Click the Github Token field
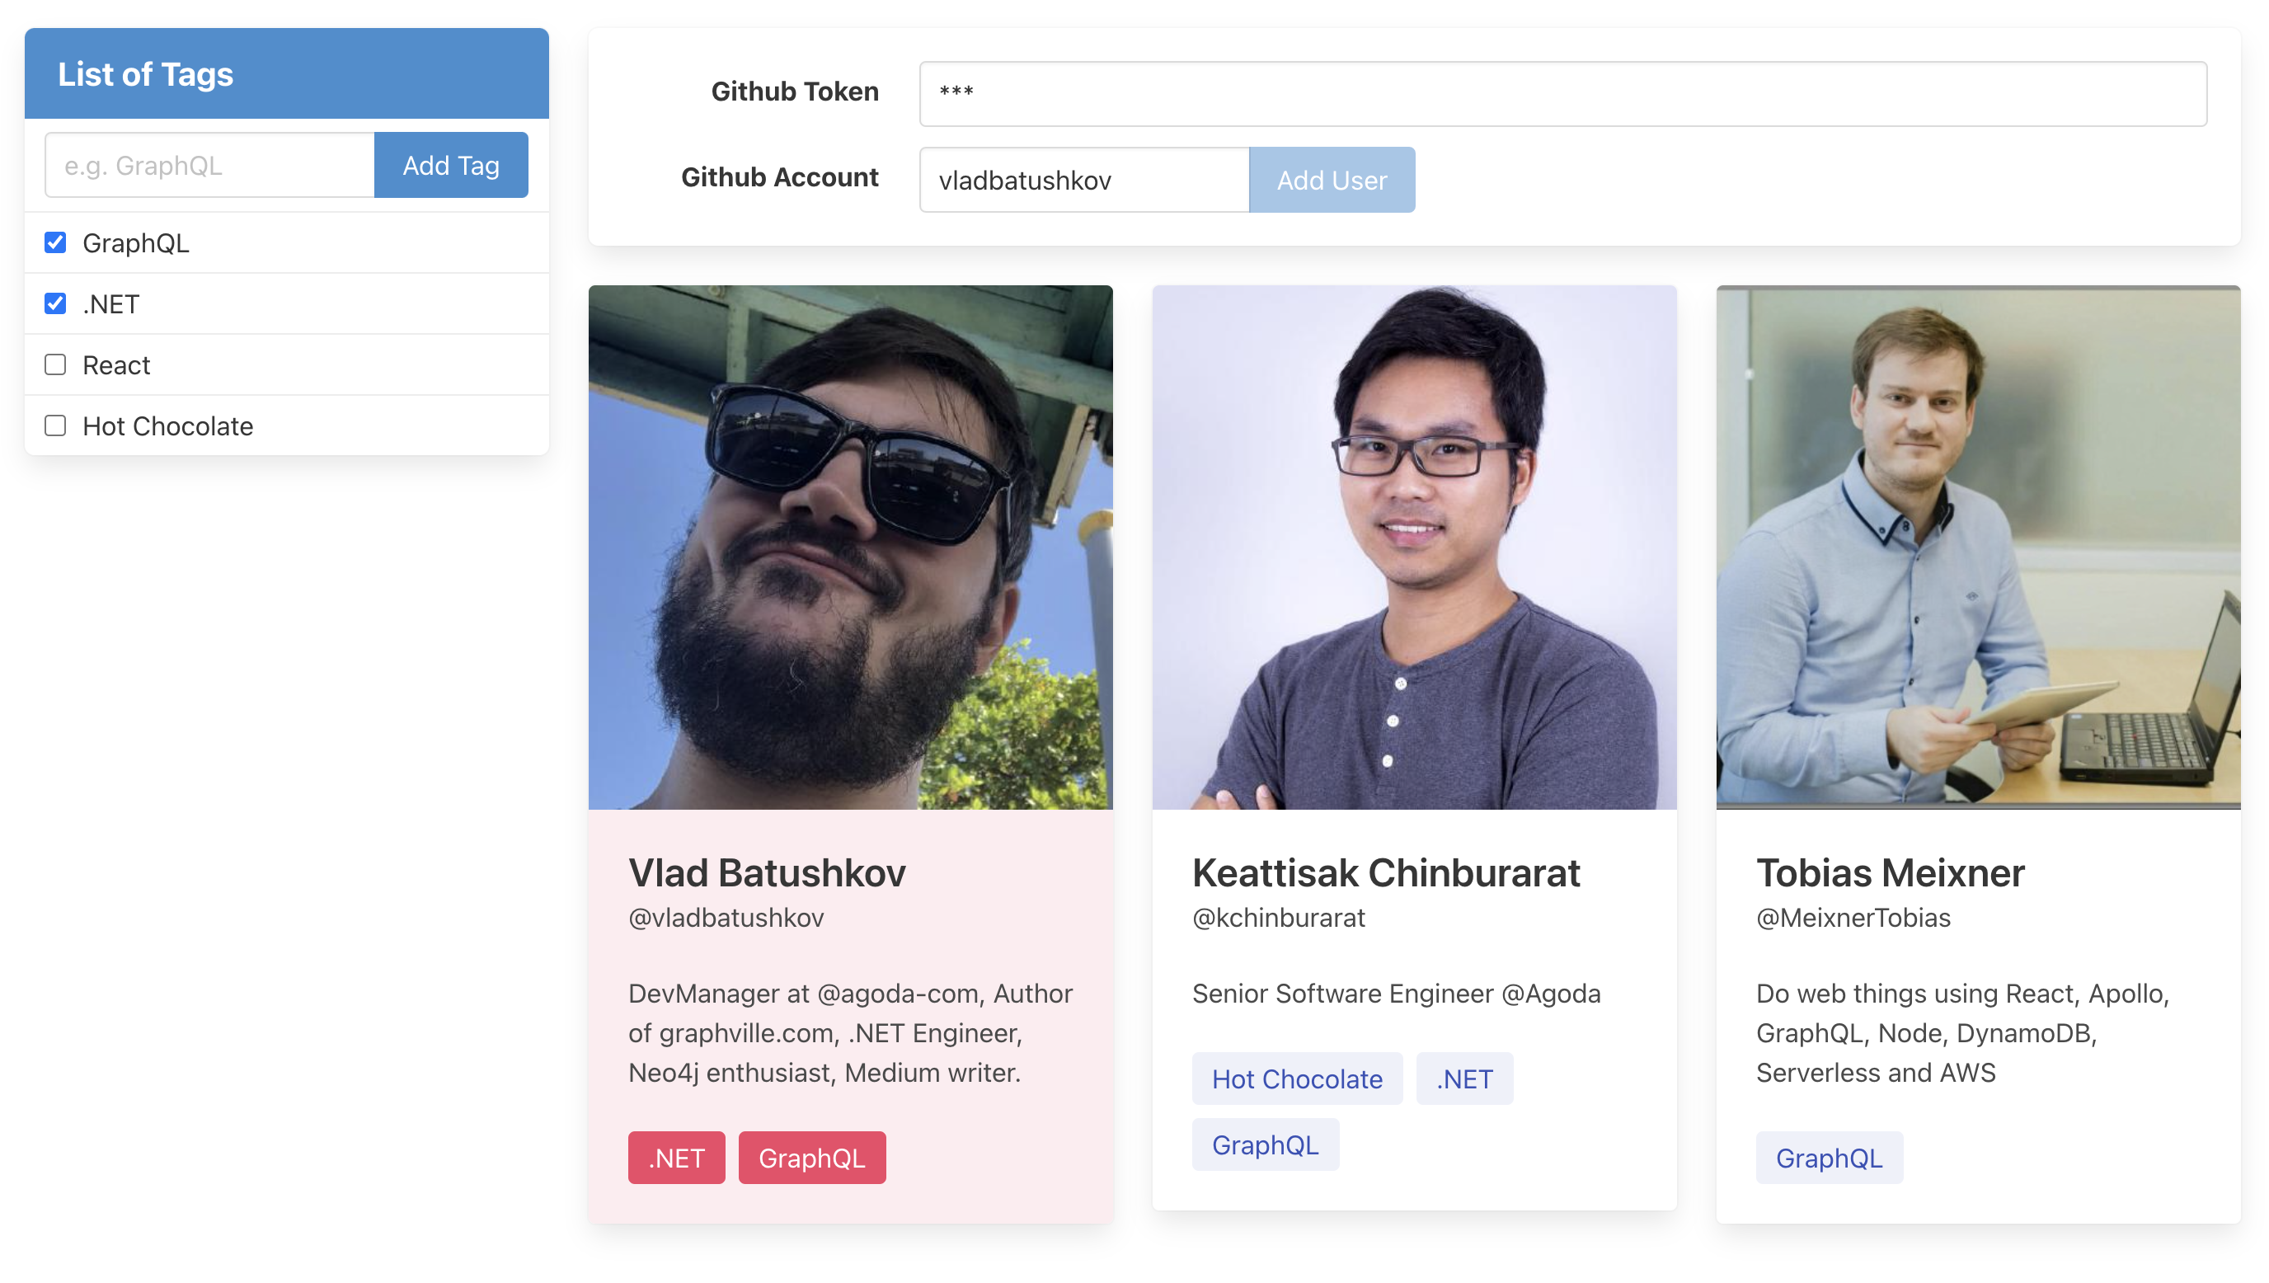This screenshot has height=1283, width=2269. click(x=1562, y=92)
